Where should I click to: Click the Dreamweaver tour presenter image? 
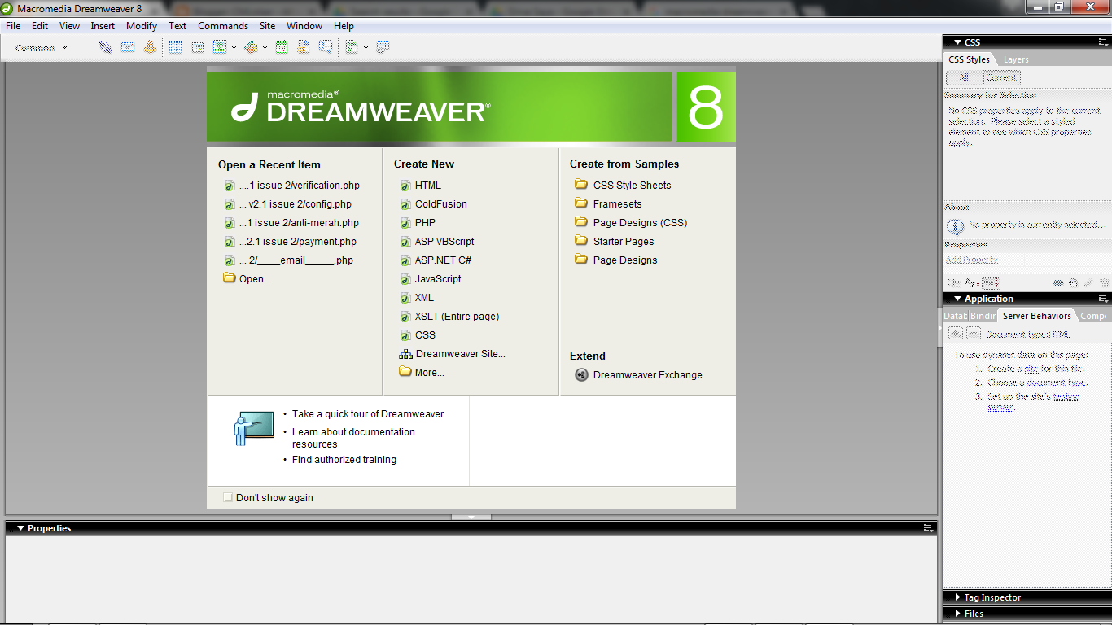pyautogui.click(x=254, y=429)
